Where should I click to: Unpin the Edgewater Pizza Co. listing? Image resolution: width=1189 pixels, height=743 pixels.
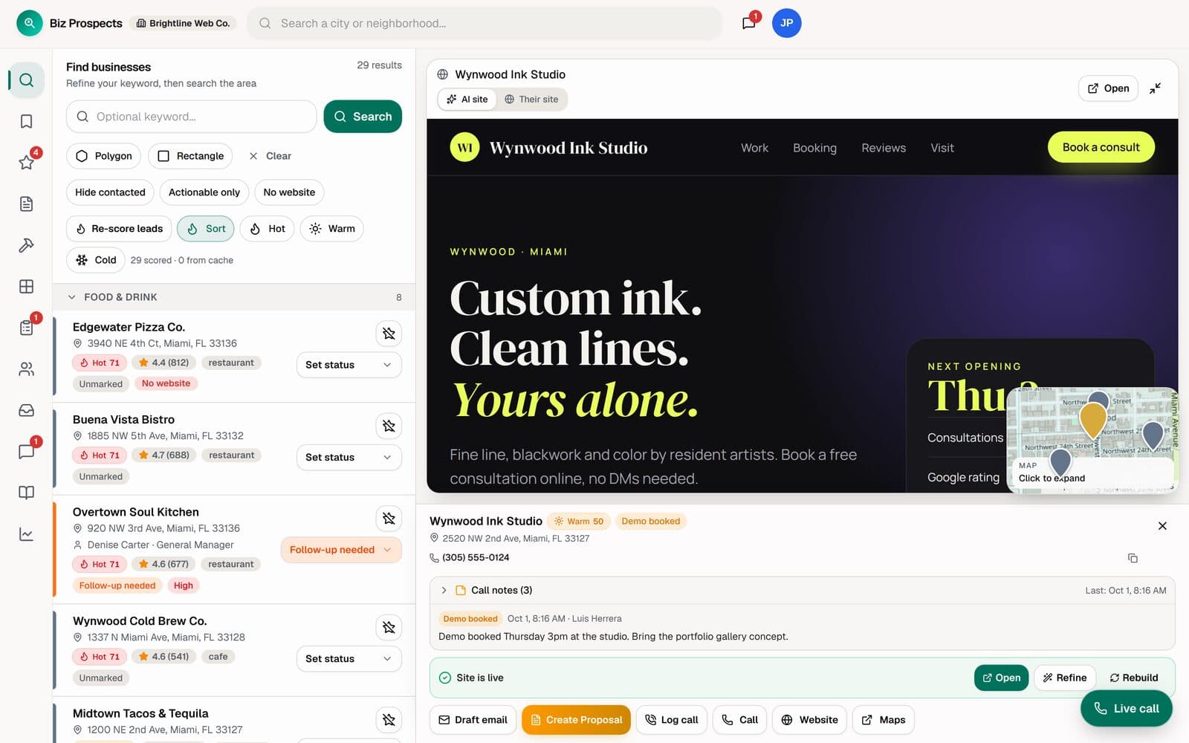[x=389, y=333]
